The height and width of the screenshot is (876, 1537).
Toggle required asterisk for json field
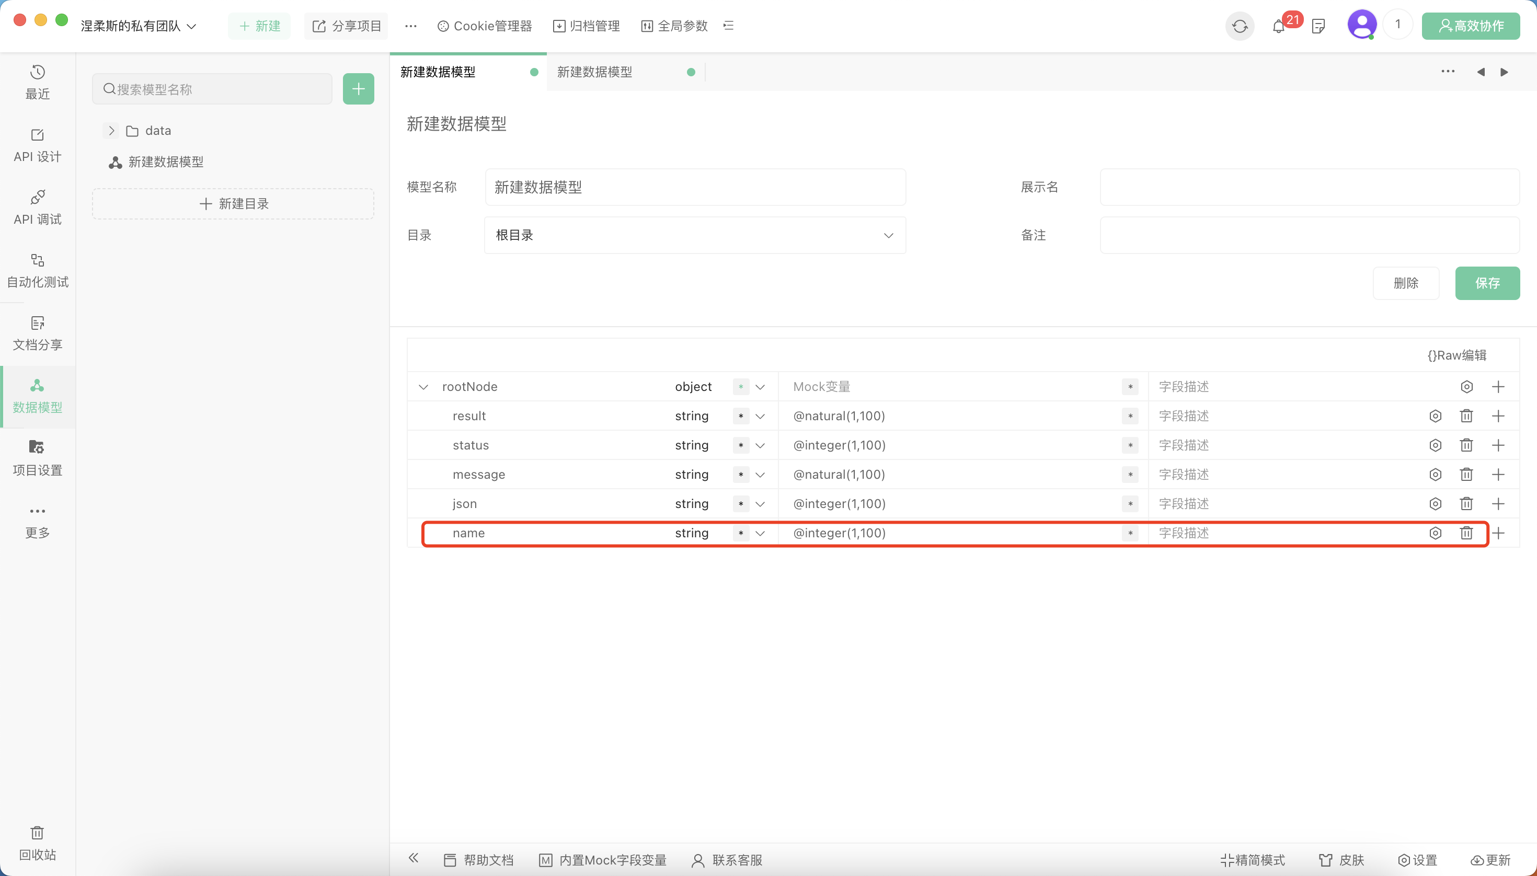(x=741, y=504)
